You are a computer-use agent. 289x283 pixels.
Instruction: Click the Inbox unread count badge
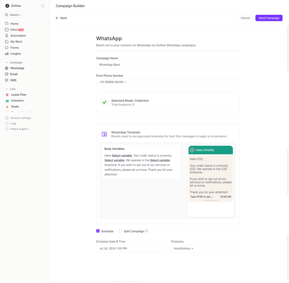21,30
